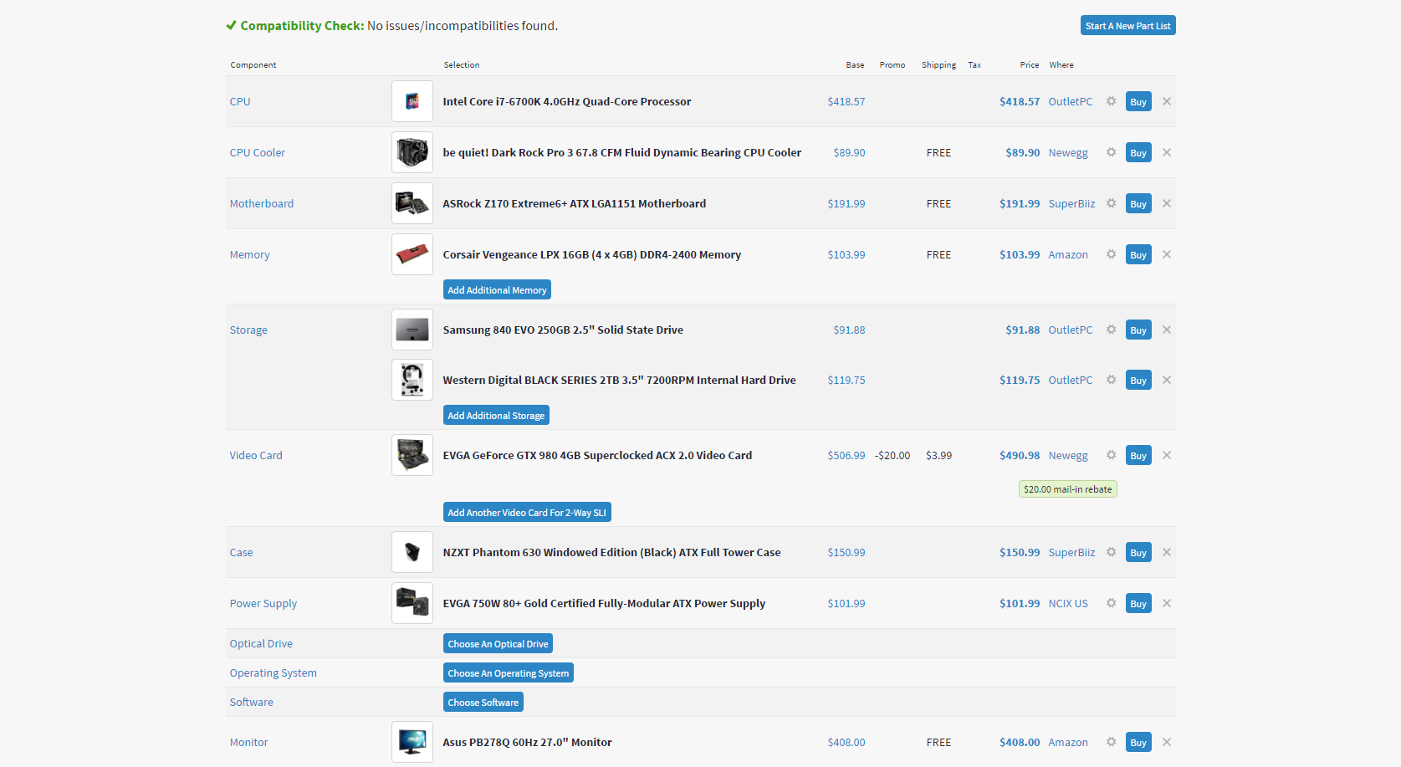The width and height of the screenshot is (1401, 767).
Task: Buy the ASRock Z170 Extreme6+ motherboard
Action: pyautogui.click(x=1138, y=203)
